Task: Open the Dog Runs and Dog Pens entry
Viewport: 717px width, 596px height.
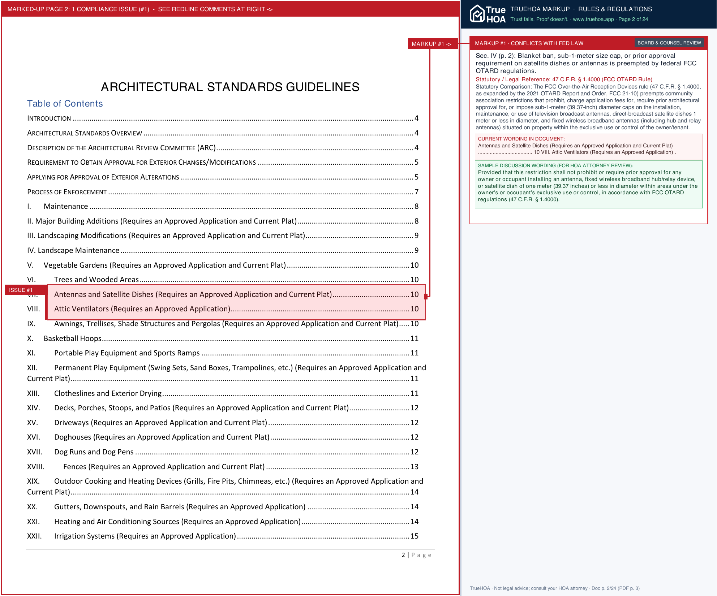Action: [223, 452]
